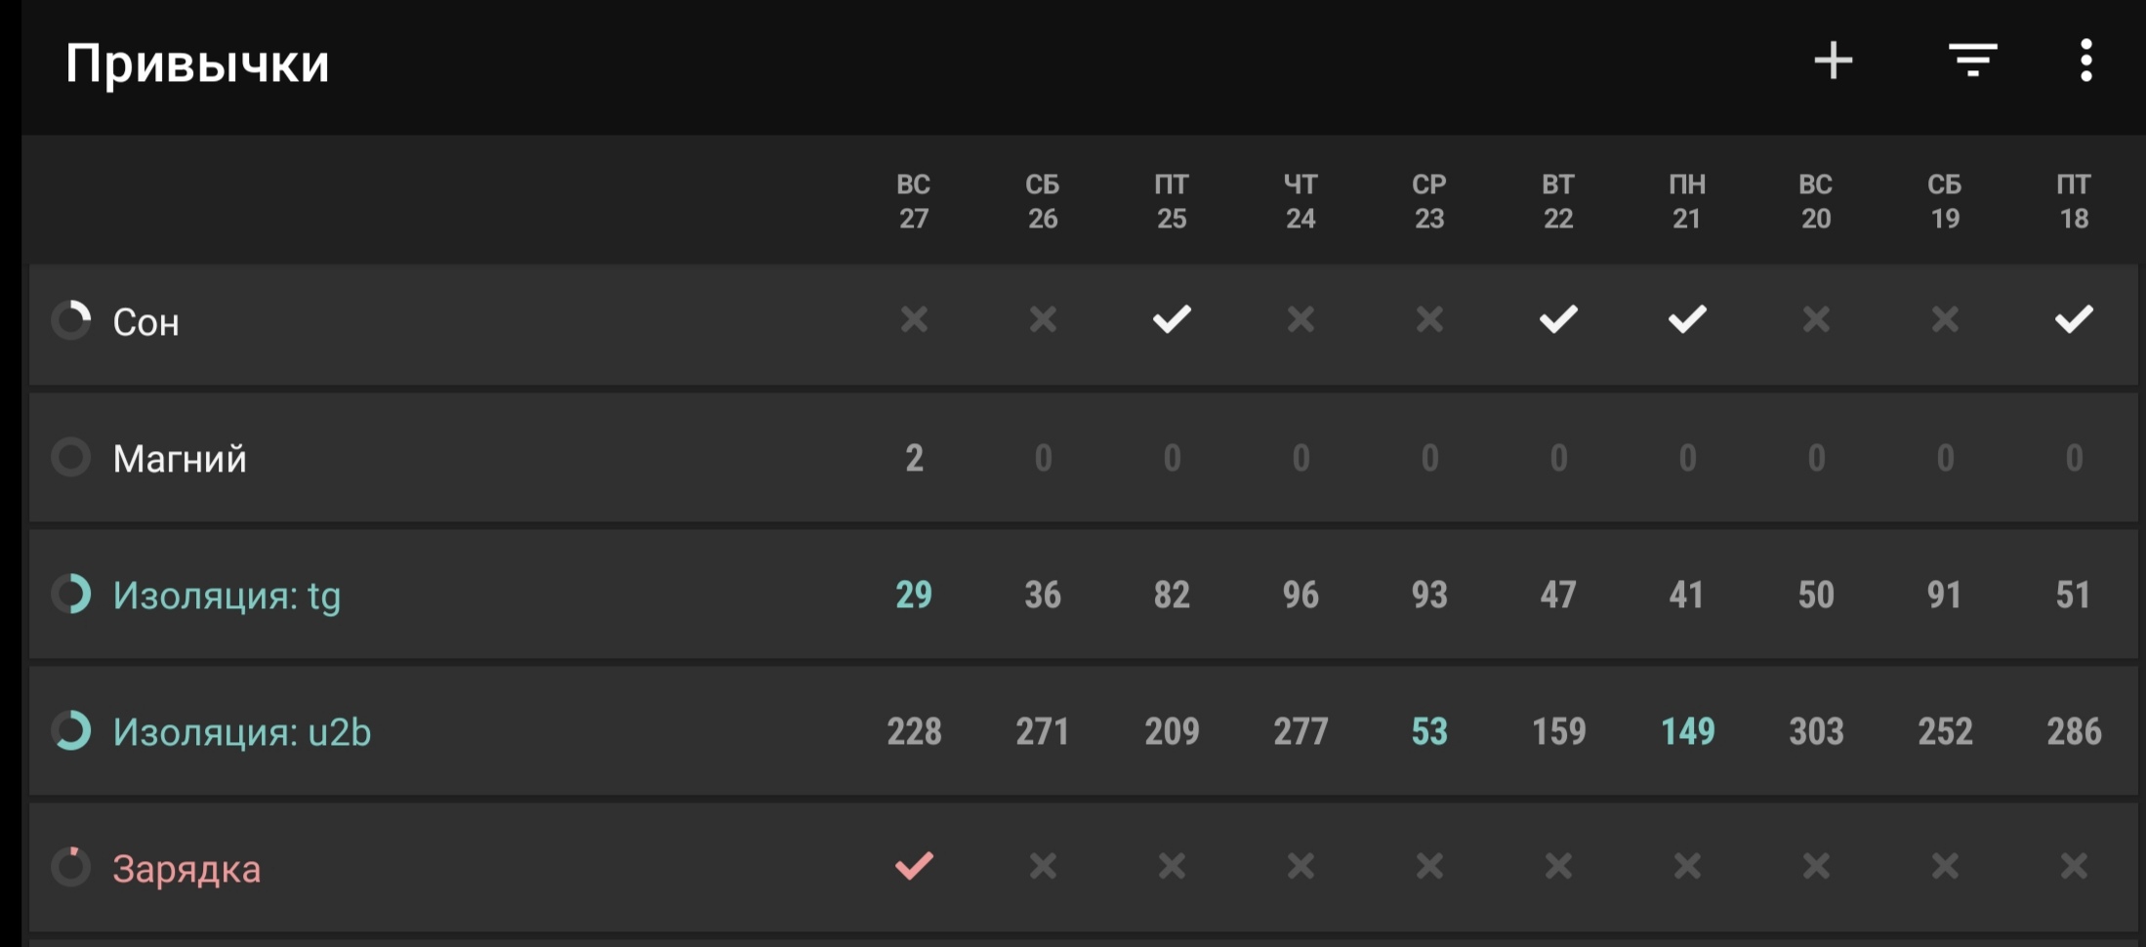Edit Изоляция: u2b value 53 on Wednesday

(x=1429, y=731)
